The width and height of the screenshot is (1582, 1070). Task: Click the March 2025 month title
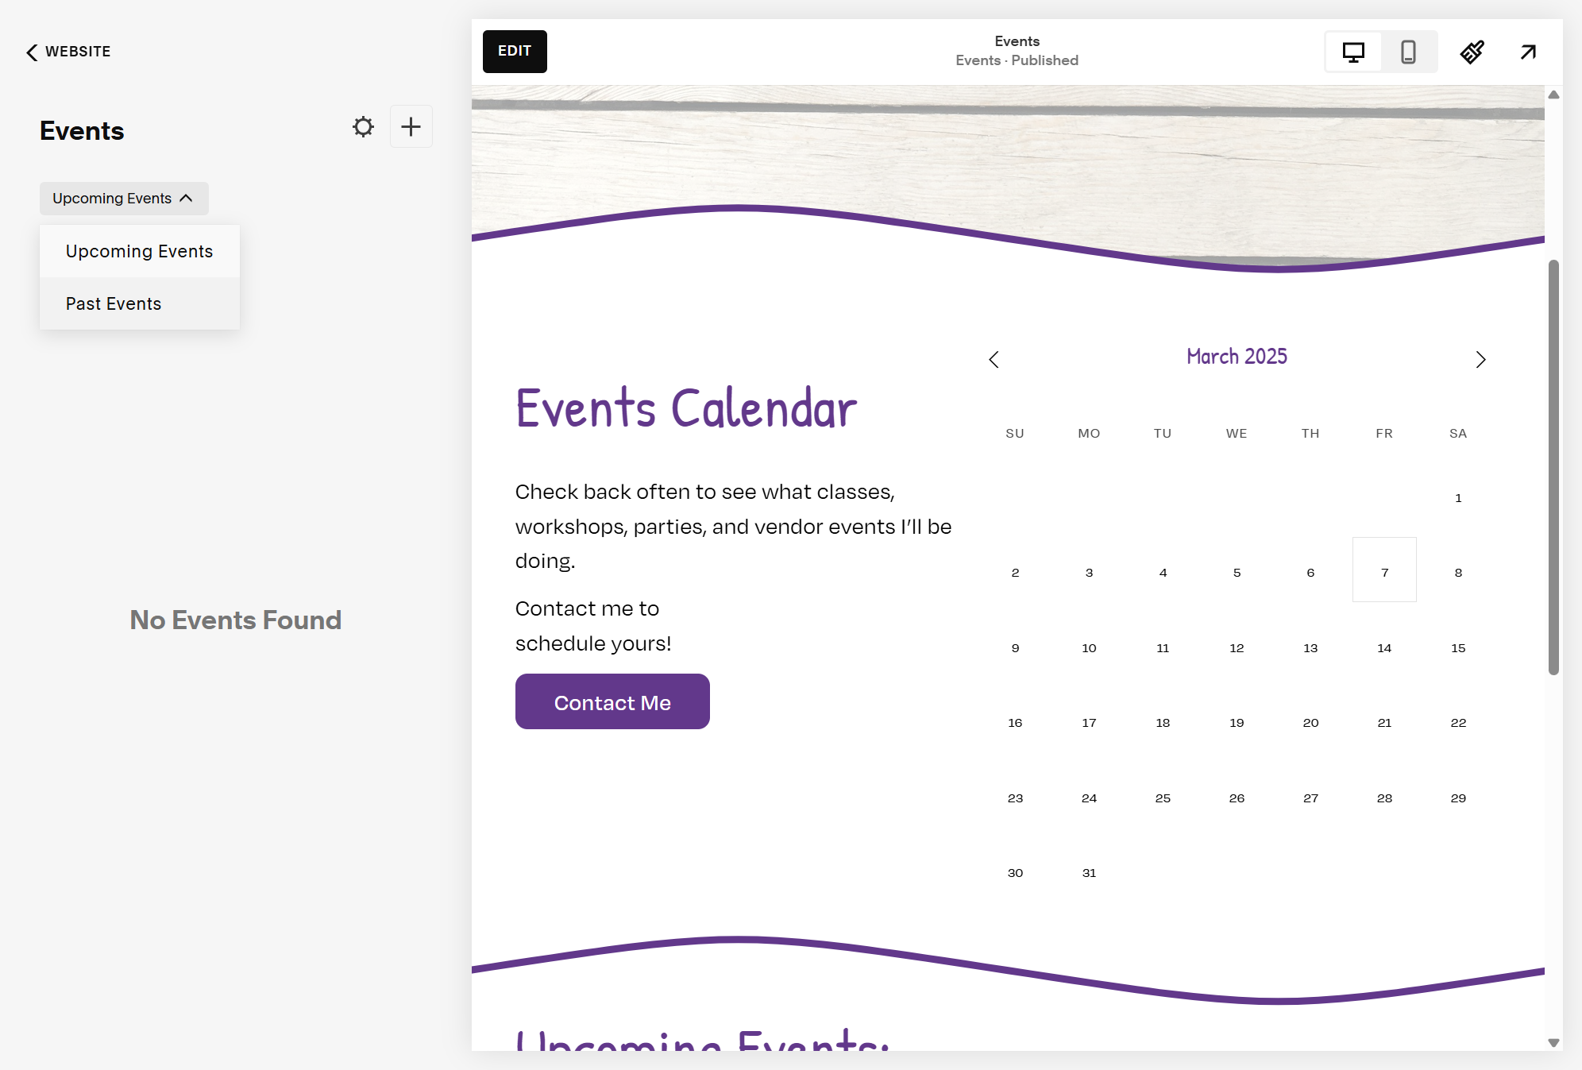(x=1237, y=357)
